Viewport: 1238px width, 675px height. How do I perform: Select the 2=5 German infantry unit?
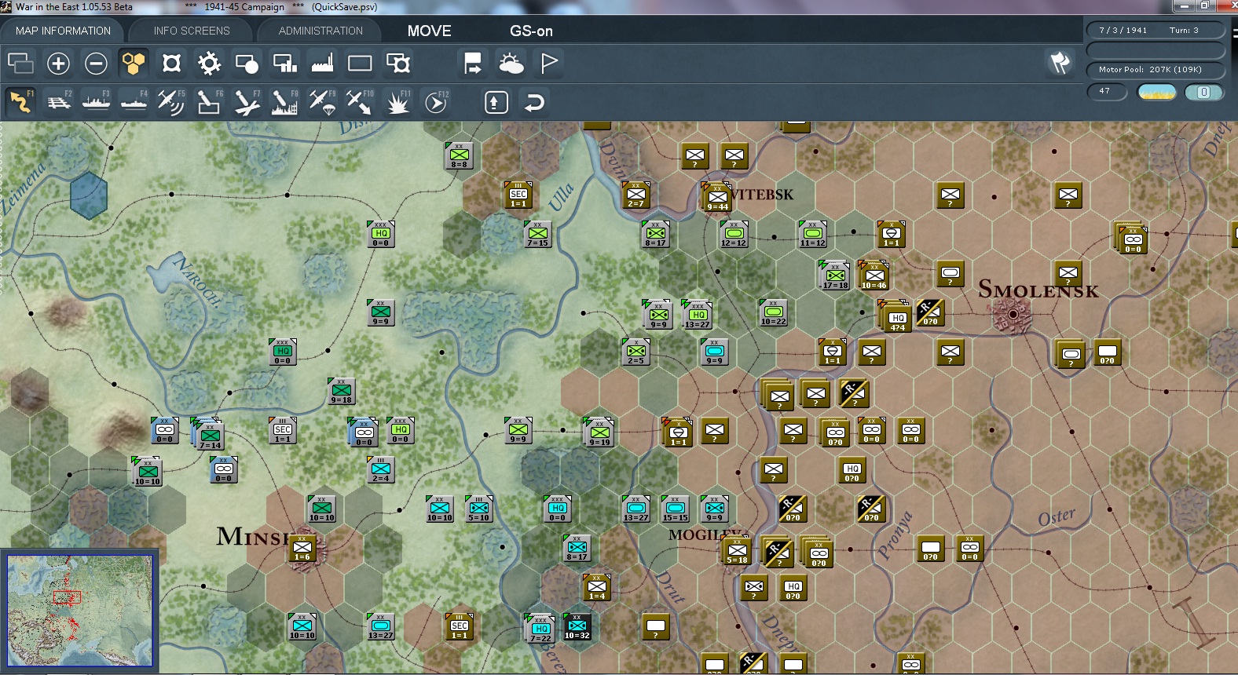(636, 352)
